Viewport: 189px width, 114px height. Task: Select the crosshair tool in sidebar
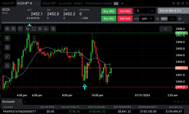7,38
